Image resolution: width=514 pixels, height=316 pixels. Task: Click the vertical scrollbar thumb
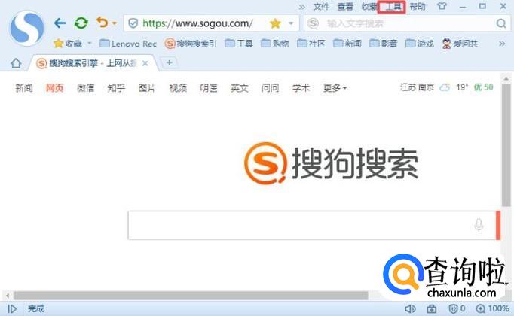pyautogui.click(x=506, y=145)
